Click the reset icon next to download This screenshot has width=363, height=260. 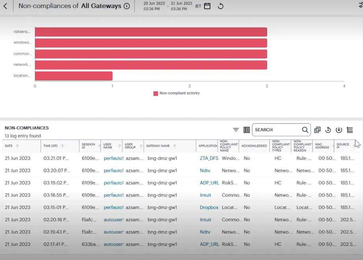tap(328, 130)
